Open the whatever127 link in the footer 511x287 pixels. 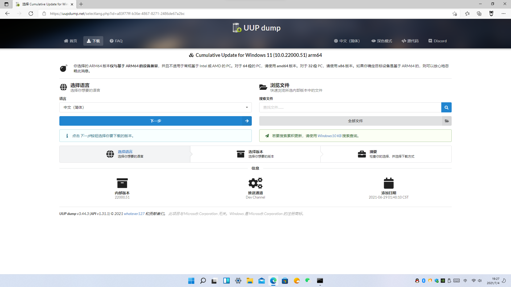coord(134,214)
